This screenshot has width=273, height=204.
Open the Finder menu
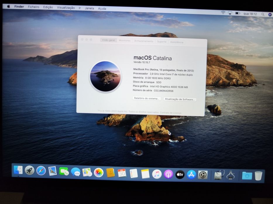(x=19, y=7)
